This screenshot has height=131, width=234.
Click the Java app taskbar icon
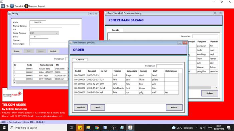[x=130, y=128]
